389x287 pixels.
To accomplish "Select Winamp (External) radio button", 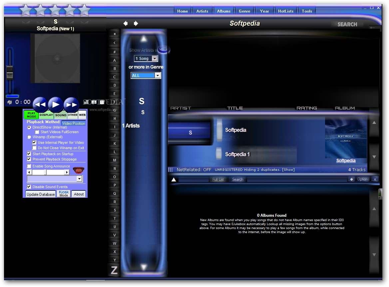I will pos(29,137).
